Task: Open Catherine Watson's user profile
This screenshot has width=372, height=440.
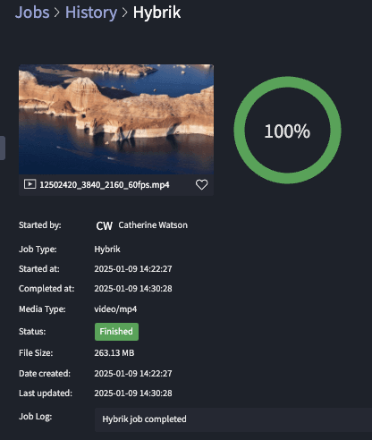Action: [x=153, y=225]
